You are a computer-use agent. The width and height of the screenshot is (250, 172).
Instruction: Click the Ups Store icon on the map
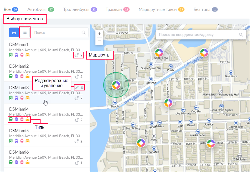(231, 73)
